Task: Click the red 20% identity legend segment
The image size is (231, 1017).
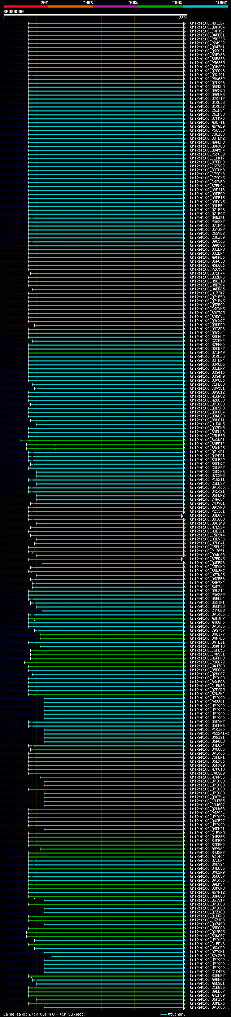Action: (26, 6)
